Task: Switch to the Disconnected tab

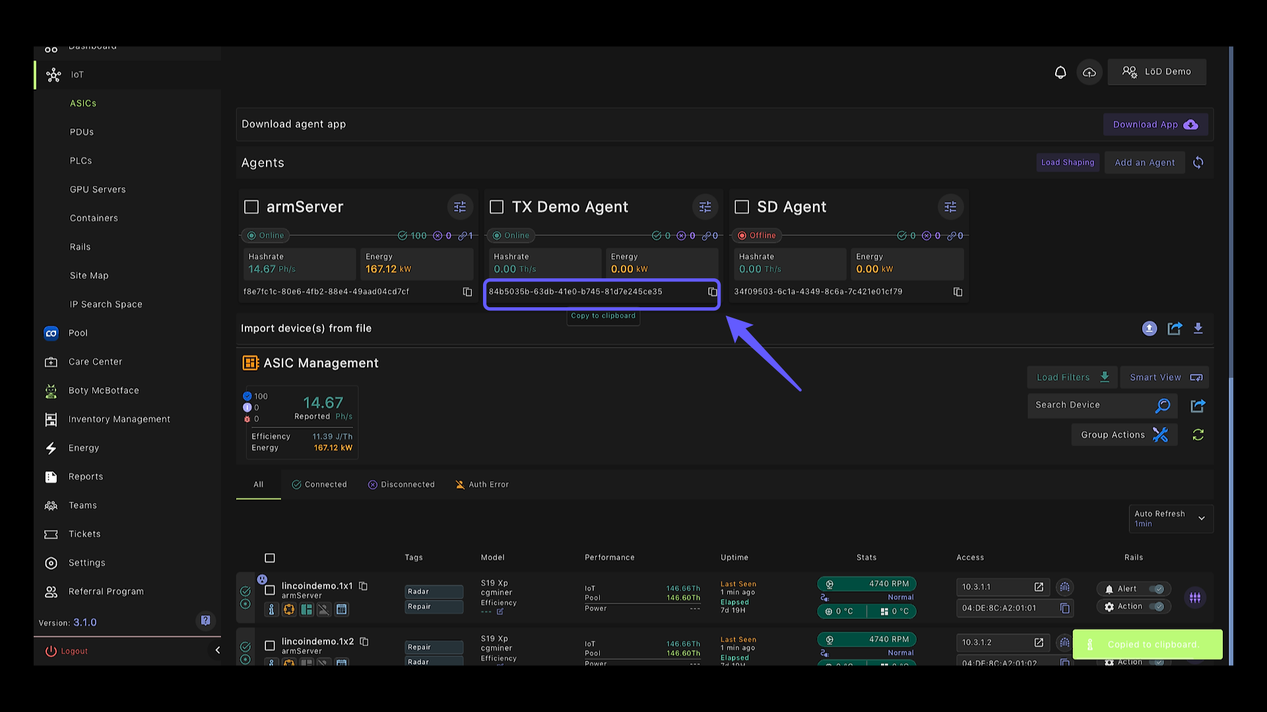Action: click(x=401, y=485)
